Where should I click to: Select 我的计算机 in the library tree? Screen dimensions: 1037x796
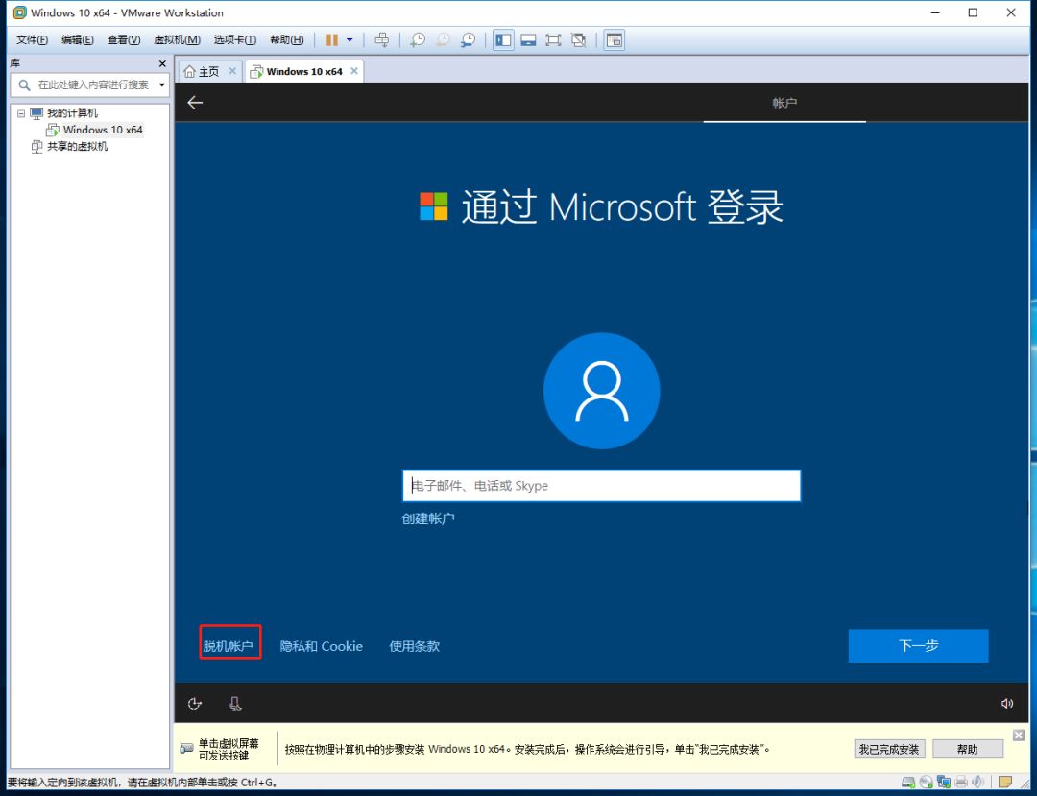(72, 113)
